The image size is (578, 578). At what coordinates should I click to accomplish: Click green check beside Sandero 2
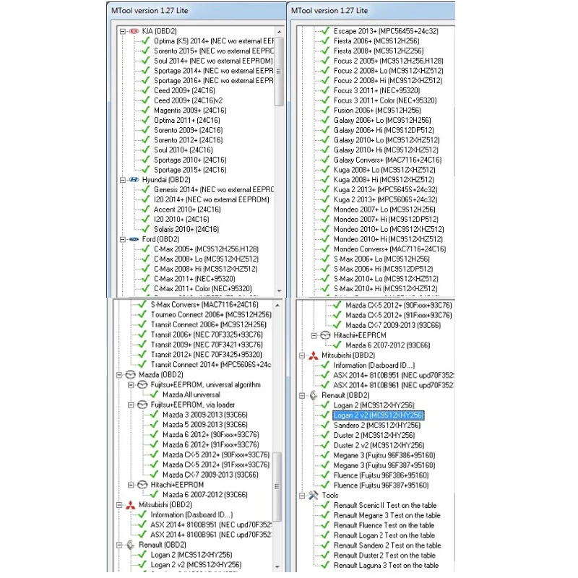click(325, 425)
